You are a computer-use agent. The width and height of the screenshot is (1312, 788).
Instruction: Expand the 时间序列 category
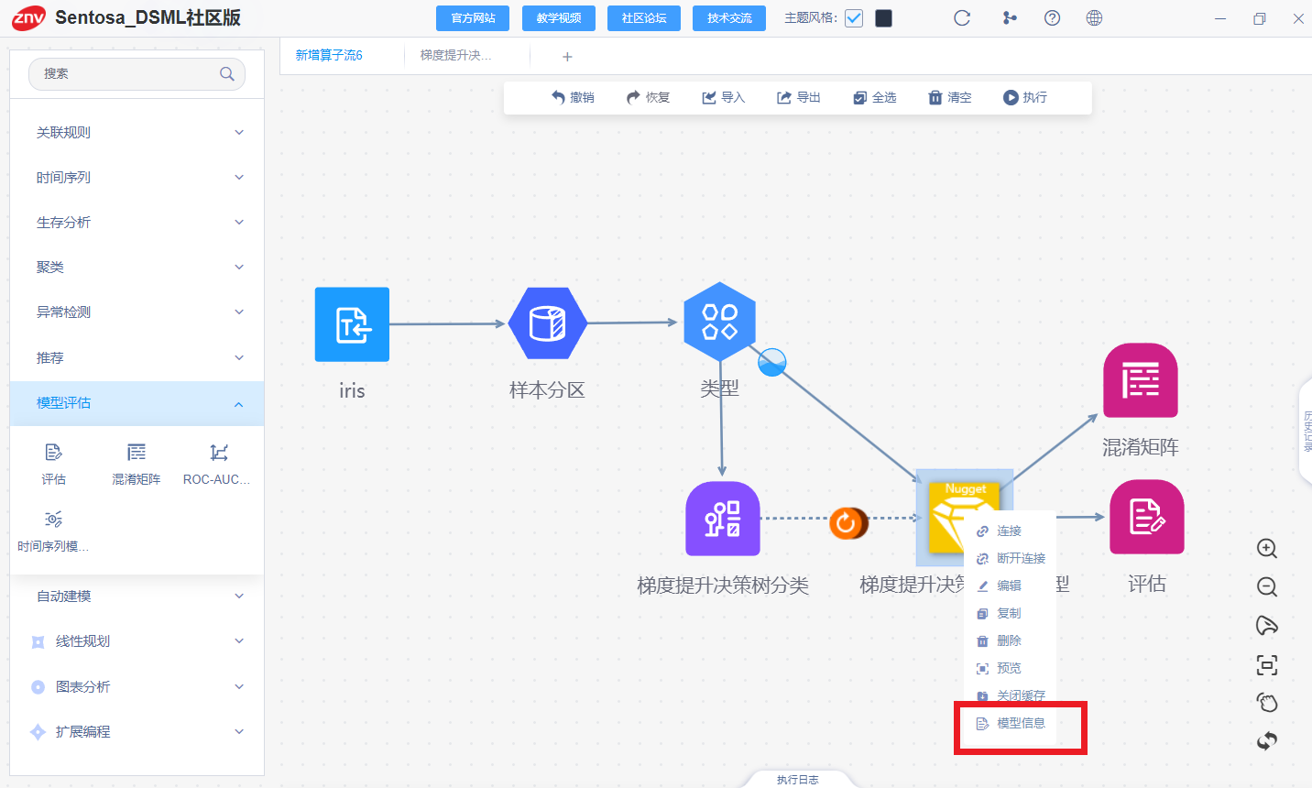[137, 177]
